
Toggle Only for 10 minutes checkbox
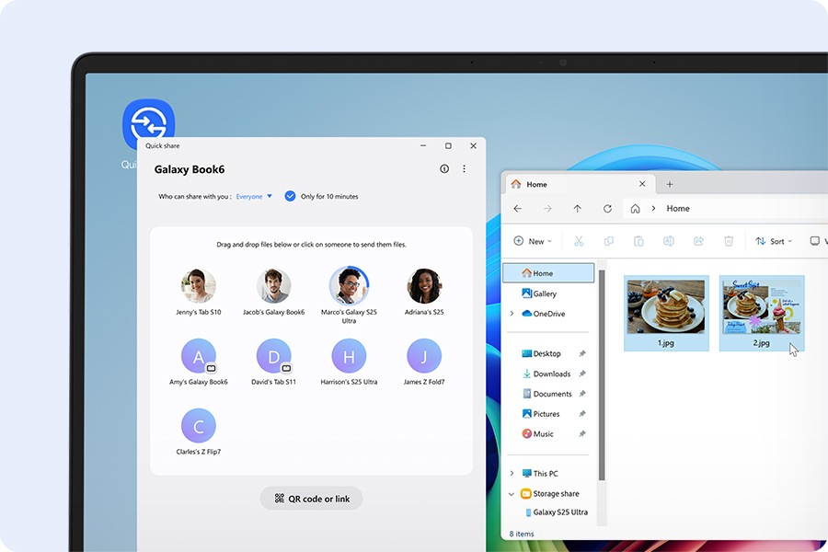coord(290,196)
